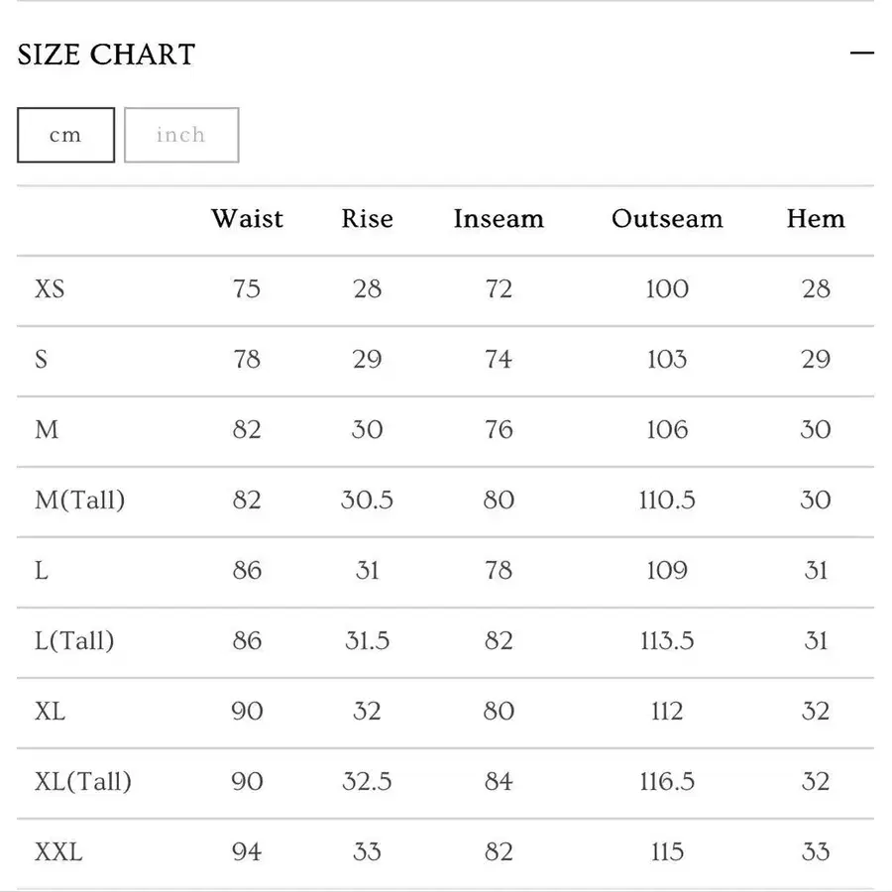Click the SIZE CHART heading
Screen dimensions: 892x892
click(x=106, y=55)
